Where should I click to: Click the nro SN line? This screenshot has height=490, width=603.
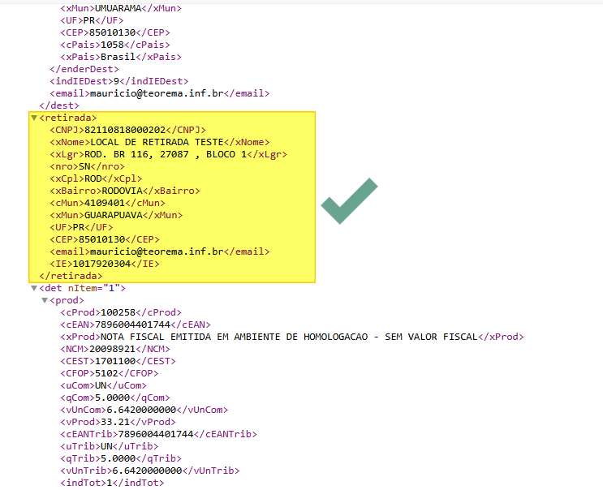pos(88,166)
